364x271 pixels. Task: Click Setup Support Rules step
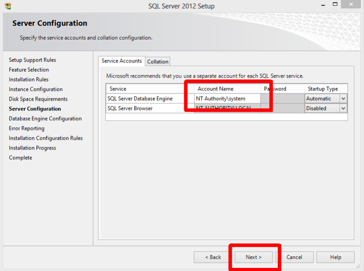(x=32, y=60)
